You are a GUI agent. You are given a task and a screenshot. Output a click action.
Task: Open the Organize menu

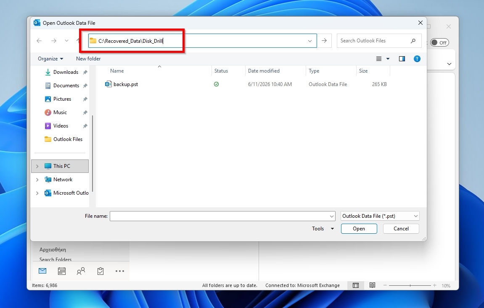click(50, 58)
